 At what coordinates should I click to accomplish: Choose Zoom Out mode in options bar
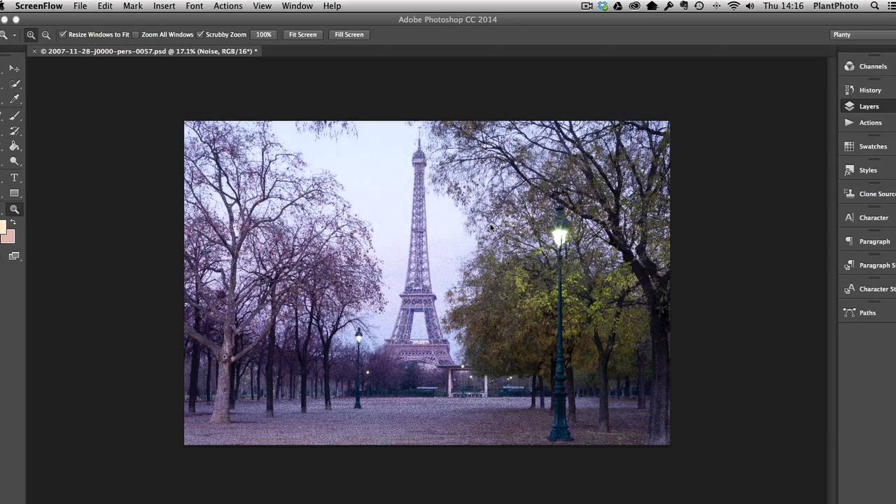click(46, 34)
